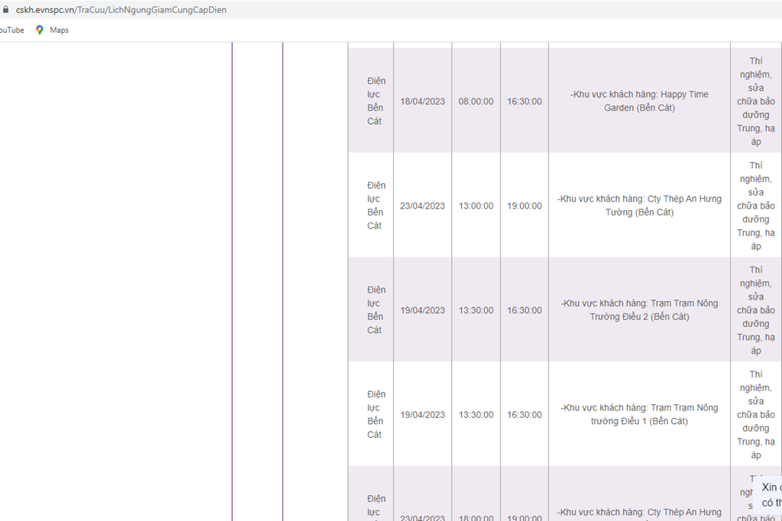Open the chat popup starting with Xin
The width and height of the screenshot is (782, 521).
(768, 494)
